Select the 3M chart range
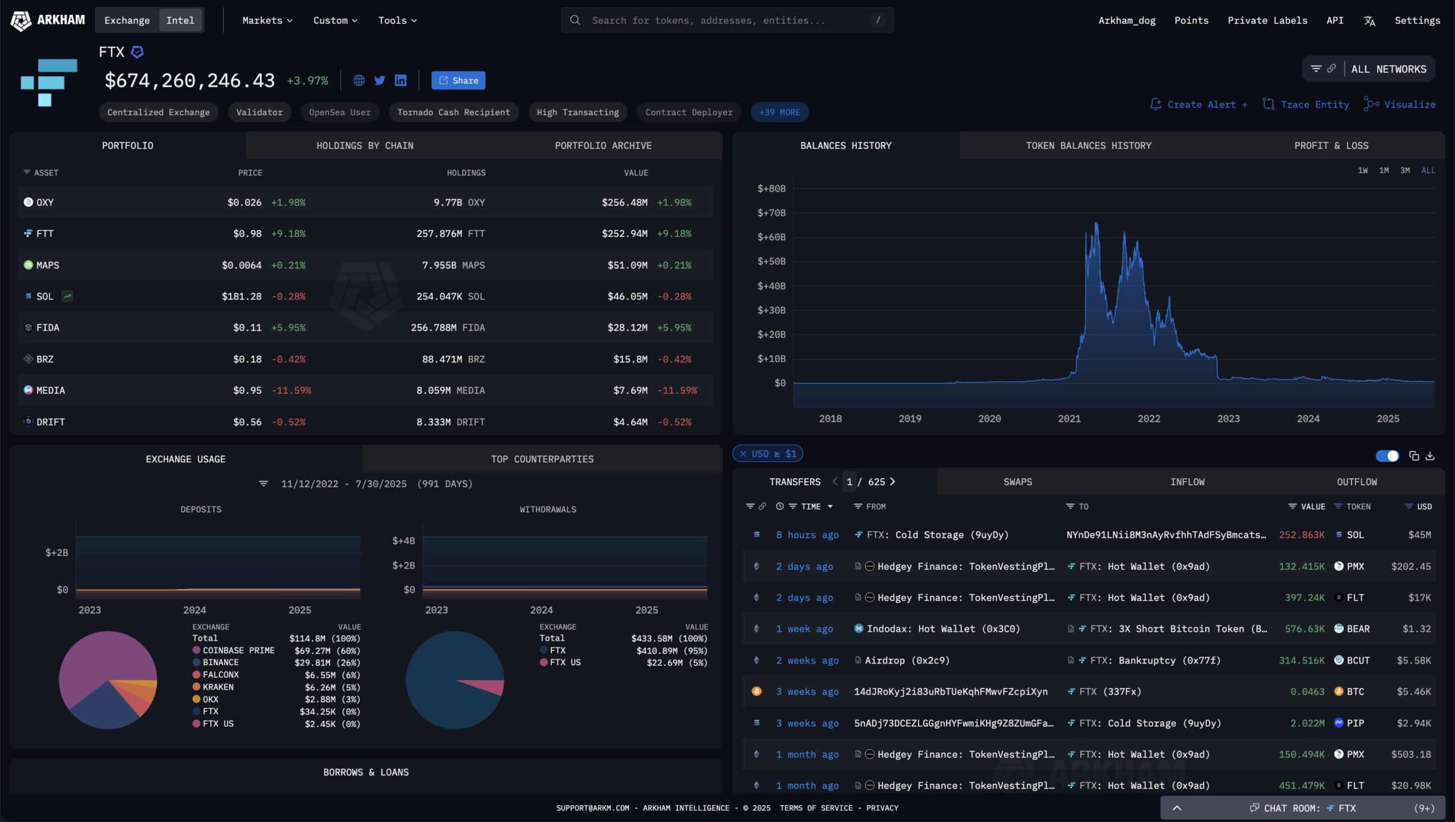Viewport: 1455px width, 822px height. pos(1405,170)
